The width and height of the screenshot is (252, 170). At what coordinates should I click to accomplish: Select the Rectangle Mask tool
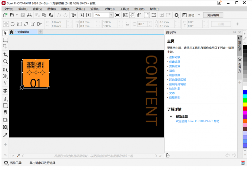[x=5, y=40]
